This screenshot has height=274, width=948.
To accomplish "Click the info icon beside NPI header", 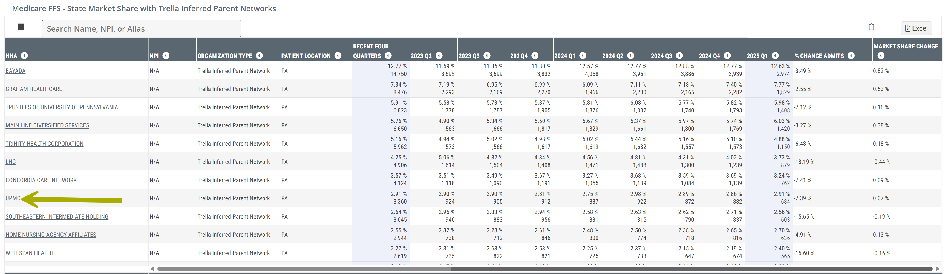I will click(x=166, y=56).
